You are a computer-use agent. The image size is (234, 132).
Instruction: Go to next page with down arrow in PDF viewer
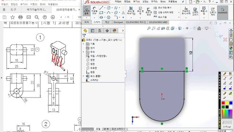(x=53, y=17)
